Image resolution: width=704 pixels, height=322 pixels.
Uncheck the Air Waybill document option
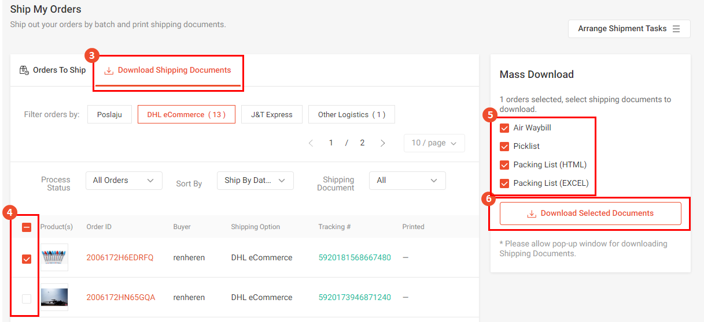click(x=504, y=128)
